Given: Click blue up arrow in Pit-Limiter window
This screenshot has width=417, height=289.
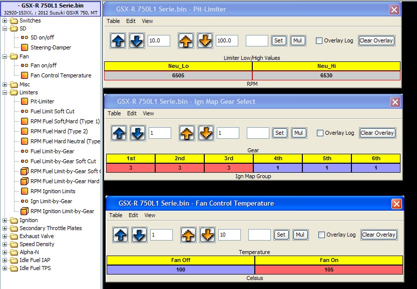Looking at the screenshot, I should click(118, 41).
